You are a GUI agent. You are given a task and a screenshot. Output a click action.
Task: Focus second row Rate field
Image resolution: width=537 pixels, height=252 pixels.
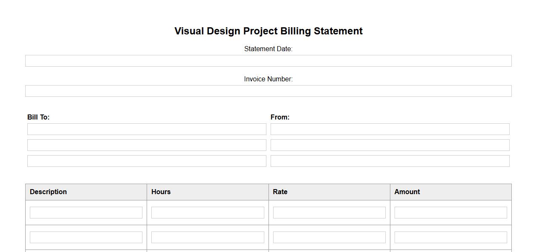[329, 237]
